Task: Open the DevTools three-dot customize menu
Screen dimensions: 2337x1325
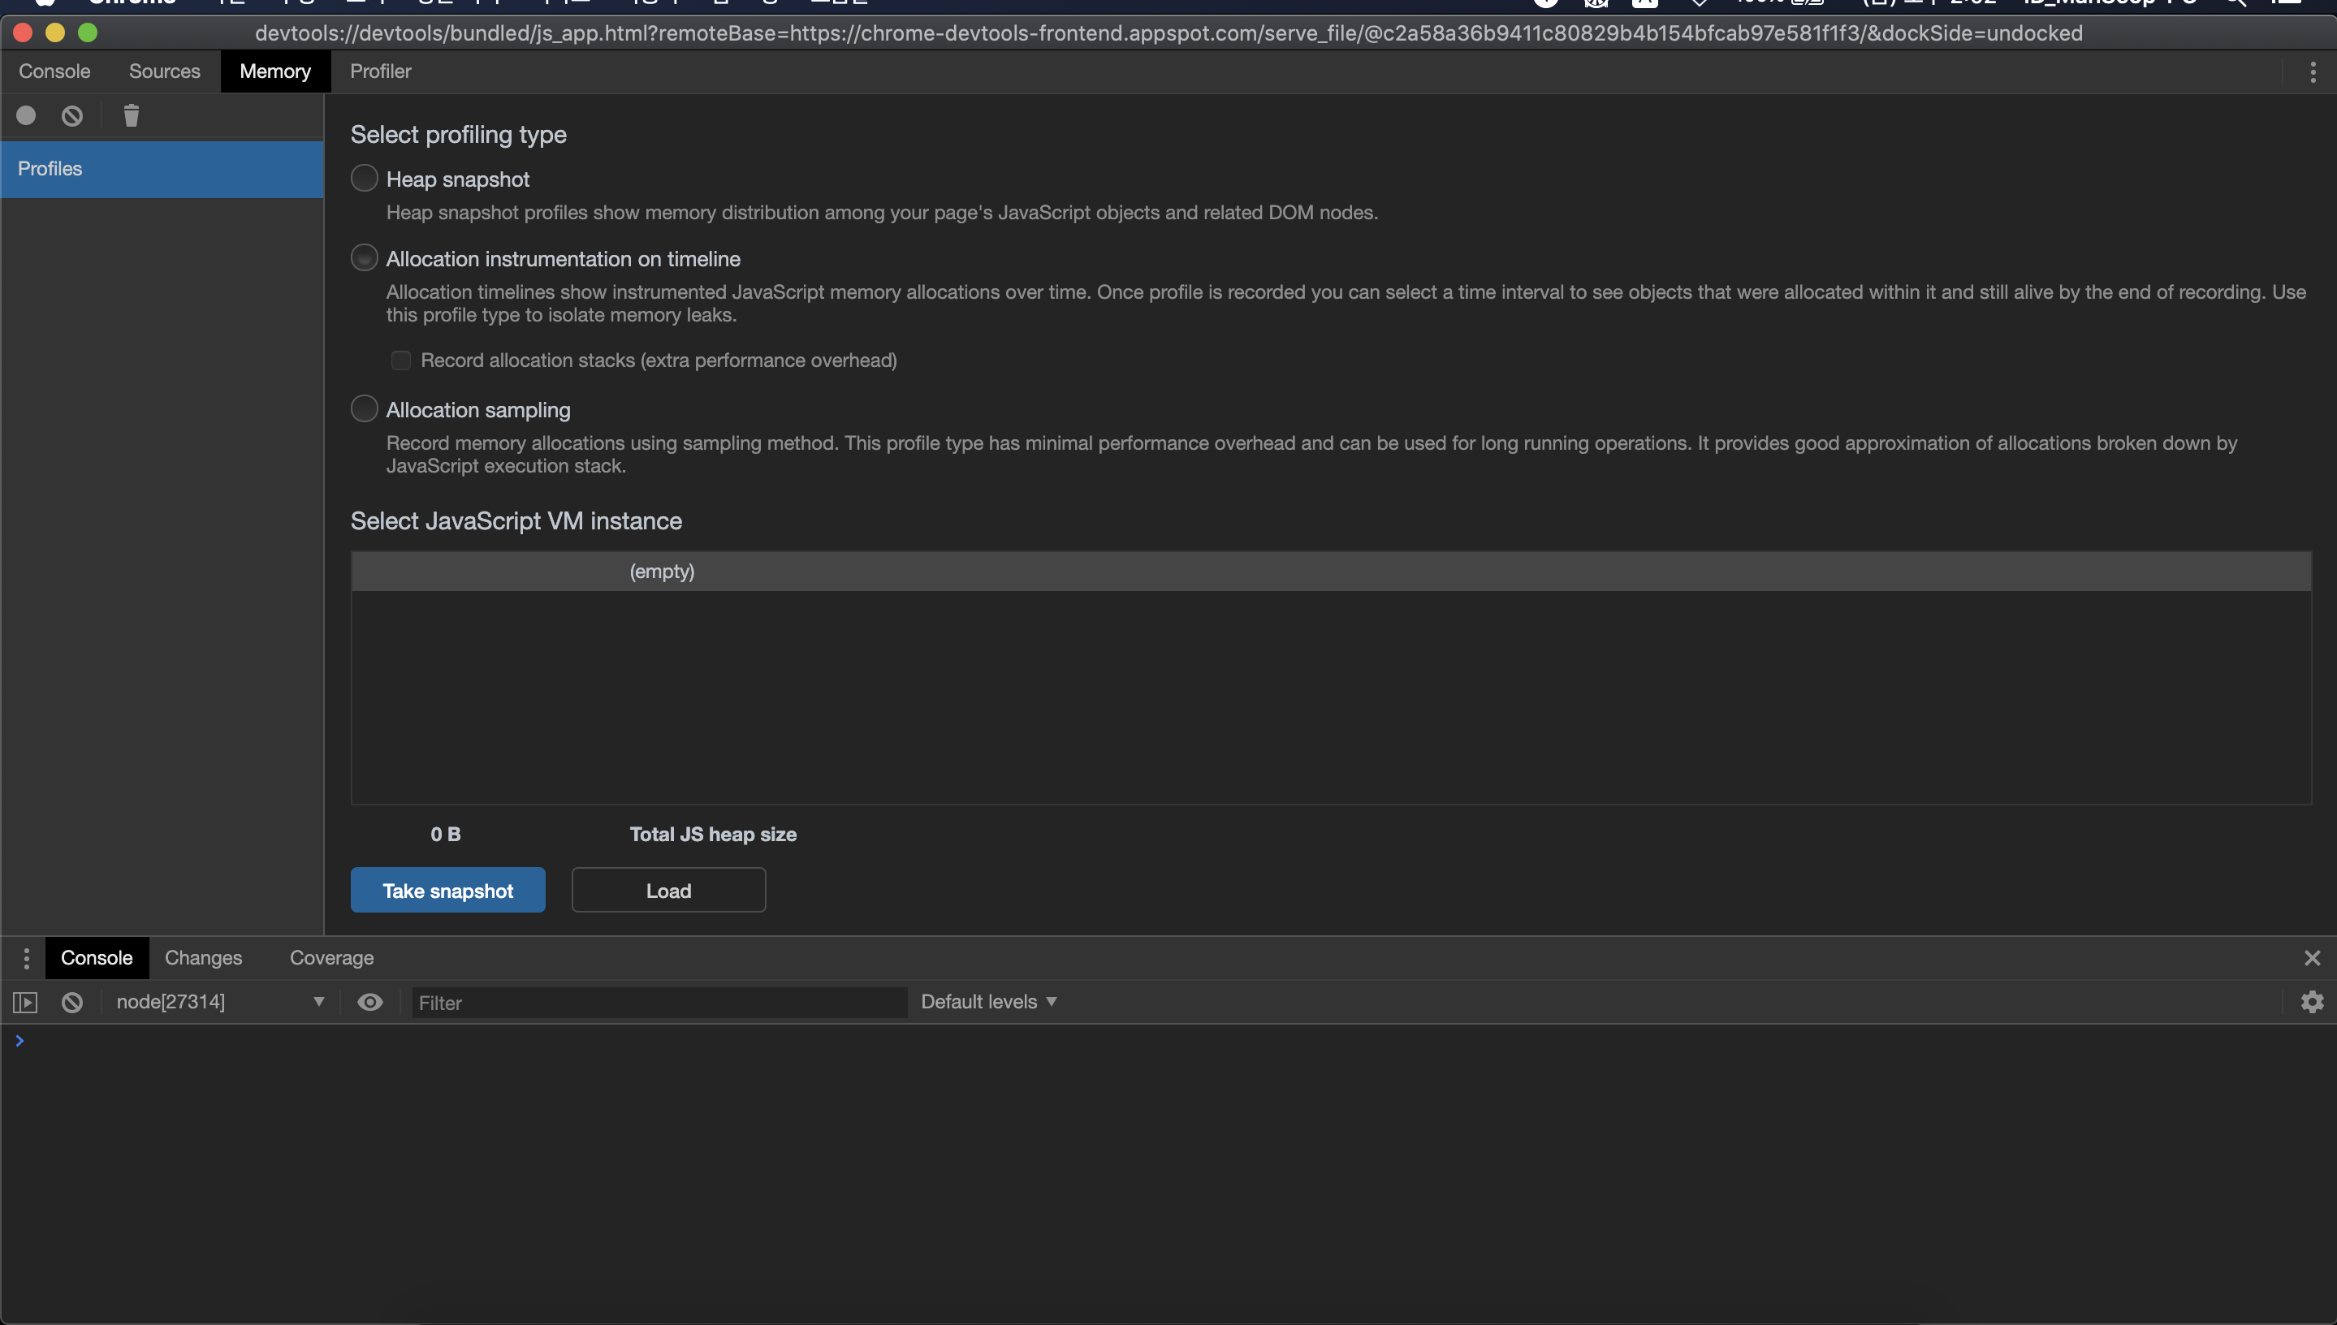Action: coord(2313,72)
